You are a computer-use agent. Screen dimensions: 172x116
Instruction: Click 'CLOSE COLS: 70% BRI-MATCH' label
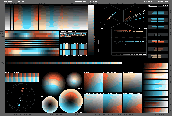(x=73, y=55)
